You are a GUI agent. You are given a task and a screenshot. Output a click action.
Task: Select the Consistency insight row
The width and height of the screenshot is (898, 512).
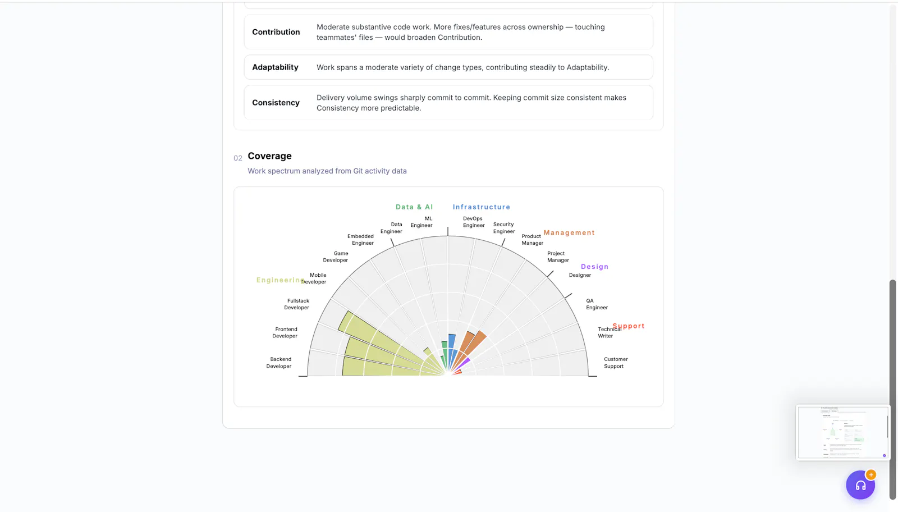448,103
